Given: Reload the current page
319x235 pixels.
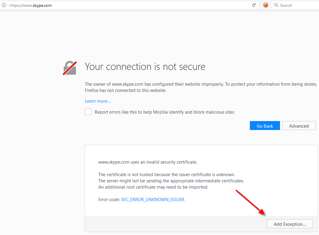Looking at the screenshot, I should click(254, 5).
